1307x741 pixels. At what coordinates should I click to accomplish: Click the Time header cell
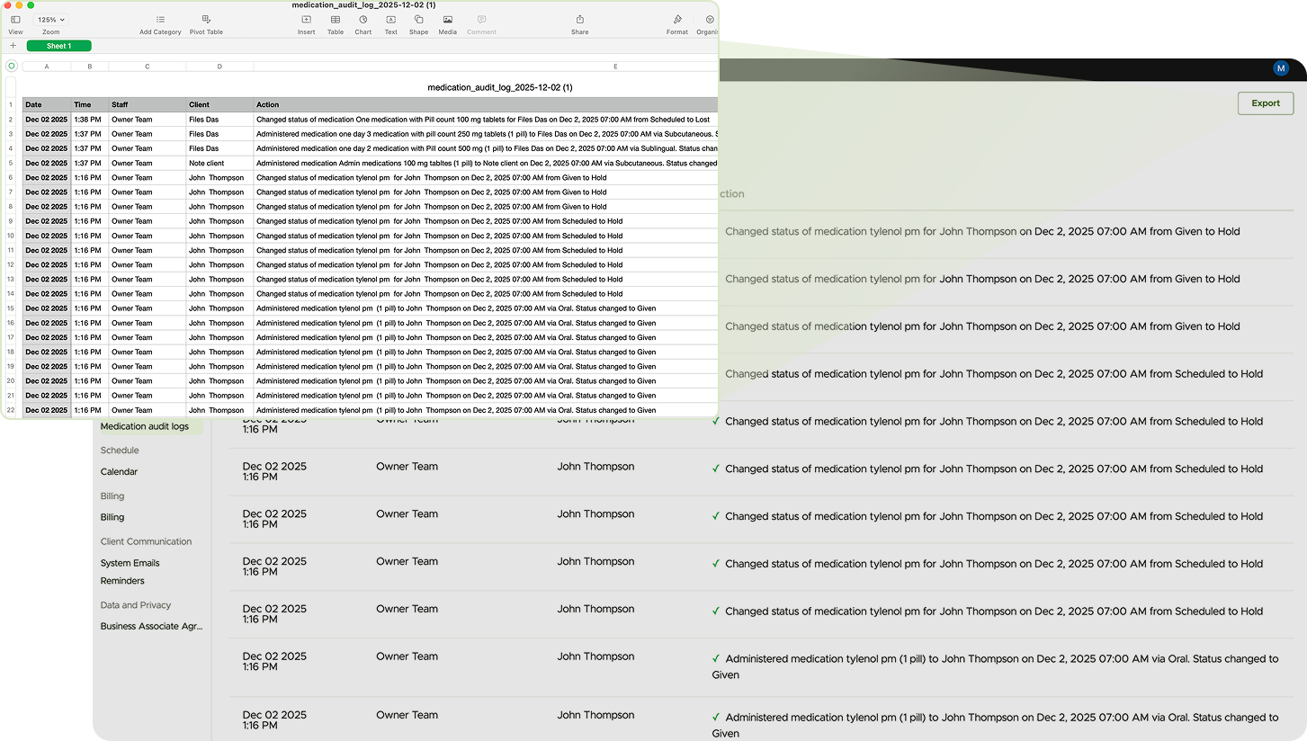coord(90,105)
